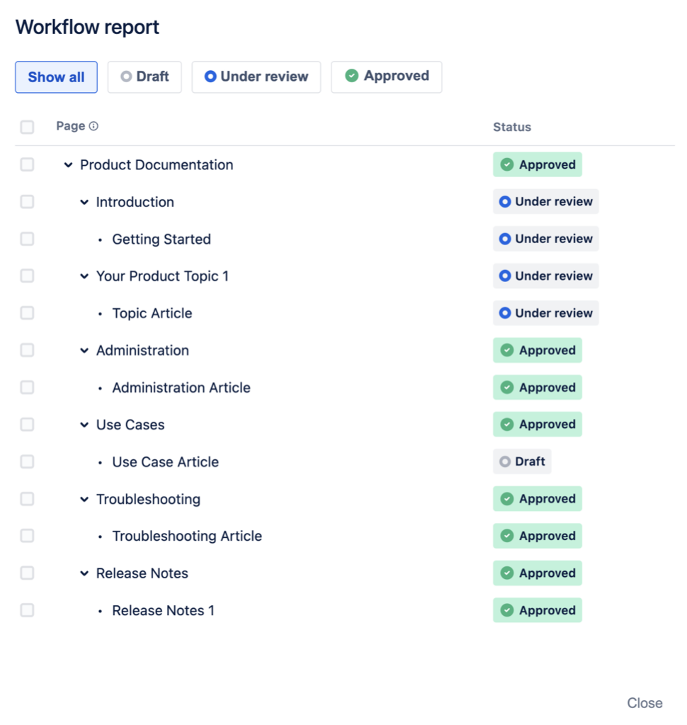687x725 pixels.
Task: Click the check icon on Troubleshooting's Approved badge
Action: coord(507,498)
